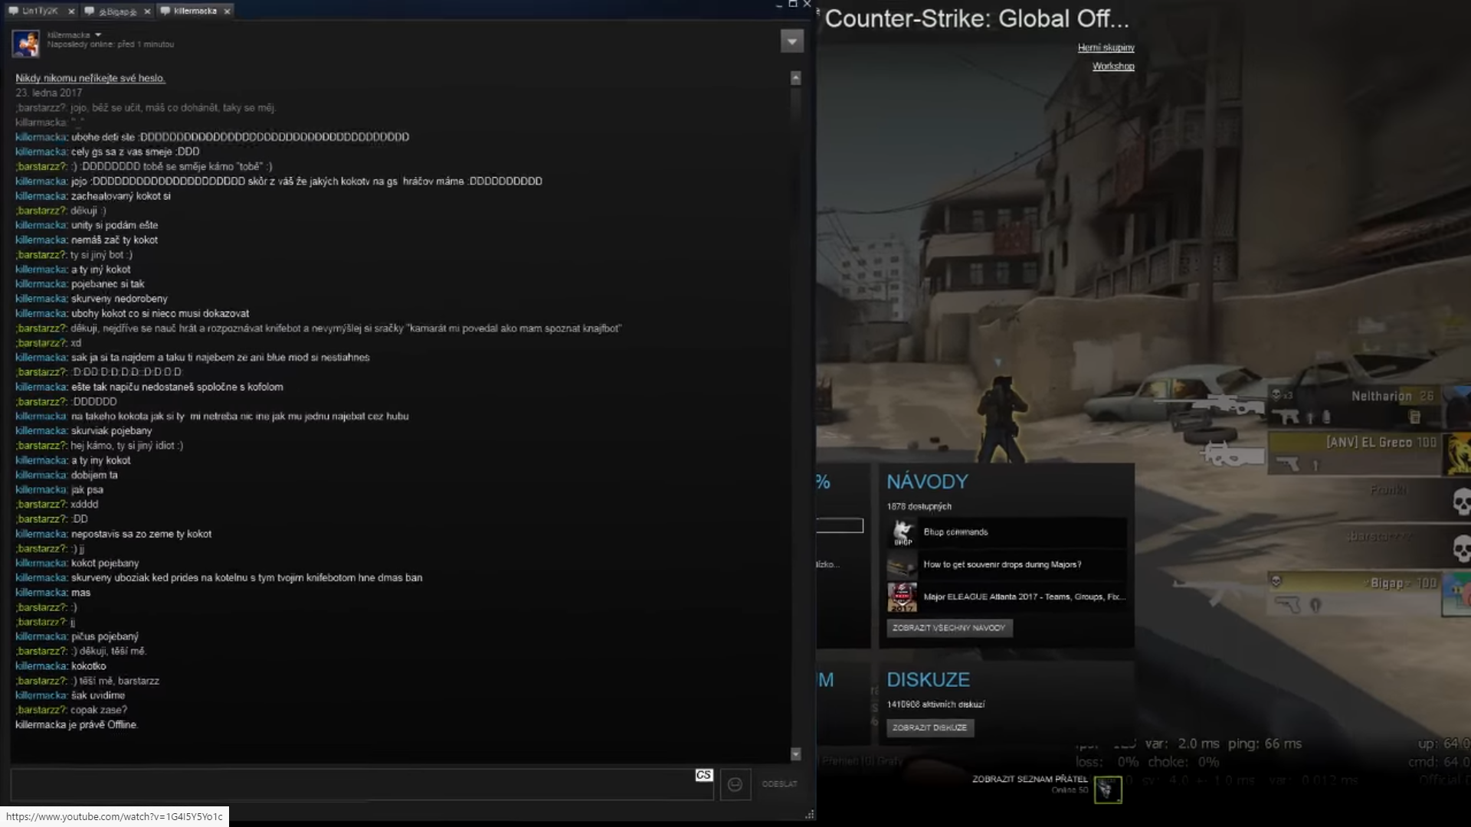Click Zobrazit všechny návody button
This screenshot has height=827, width=1471.
coord(948,628)
